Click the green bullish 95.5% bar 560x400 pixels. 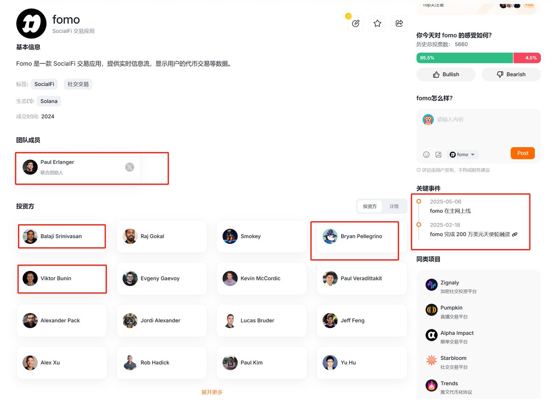point(465,58)
